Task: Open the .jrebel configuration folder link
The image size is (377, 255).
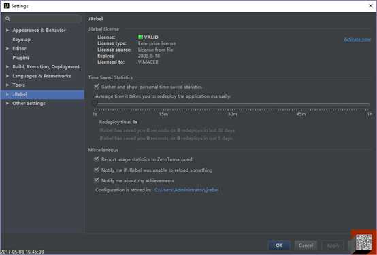Action: tap(186, 190)
